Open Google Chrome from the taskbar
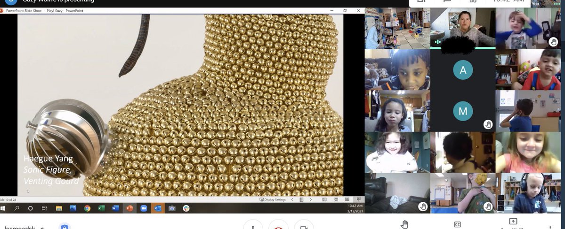The height and width of the screenshot is (229, 565). click(87, 208)
